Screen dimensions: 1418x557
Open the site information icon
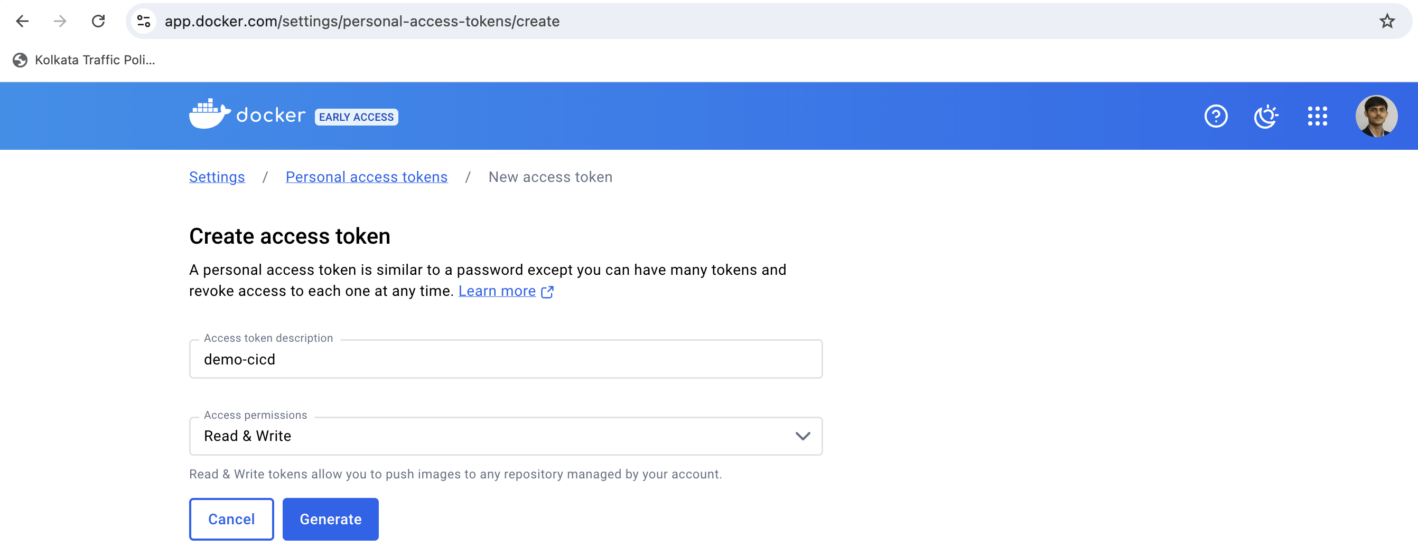pyautogui.click(x=144, y=22)
